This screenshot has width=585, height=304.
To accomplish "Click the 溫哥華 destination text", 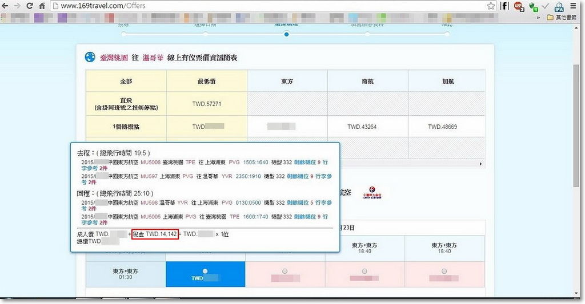I will (x=153, y=58).
